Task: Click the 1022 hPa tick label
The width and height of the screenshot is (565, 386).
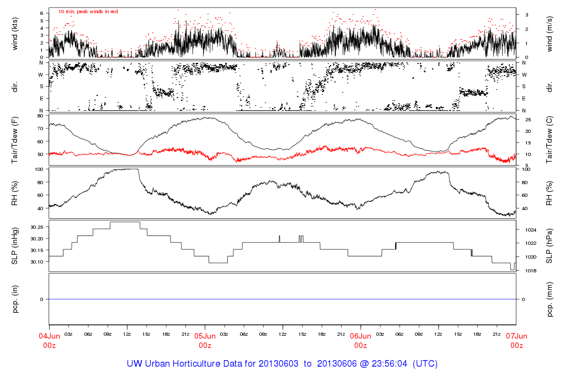Action: 531,243
